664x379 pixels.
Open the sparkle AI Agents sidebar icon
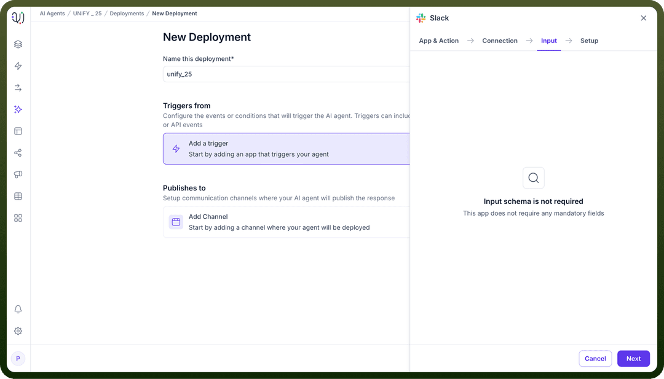(18, 109)
